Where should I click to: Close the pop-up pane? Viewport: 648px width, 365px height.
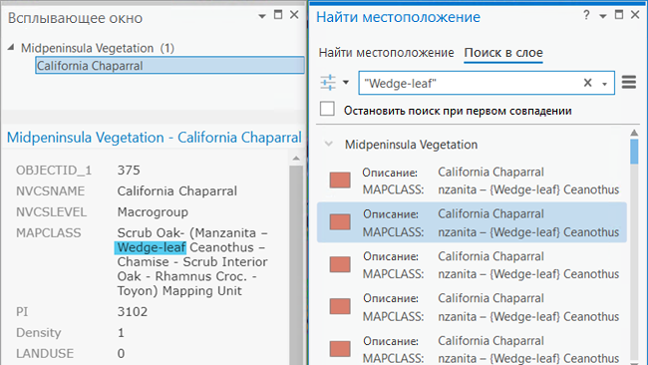coord(294,15)
